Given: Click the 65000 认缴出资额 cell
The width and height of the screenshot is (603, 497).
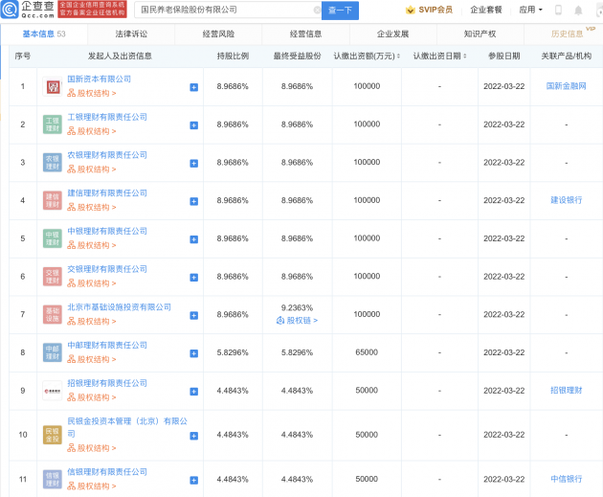Looking at the screenshot, I should tap(367, 352).
